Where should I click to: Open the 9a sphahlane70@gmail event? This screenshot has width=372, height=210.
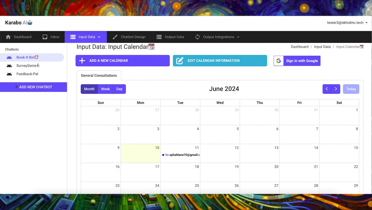(x=180, y=155)
